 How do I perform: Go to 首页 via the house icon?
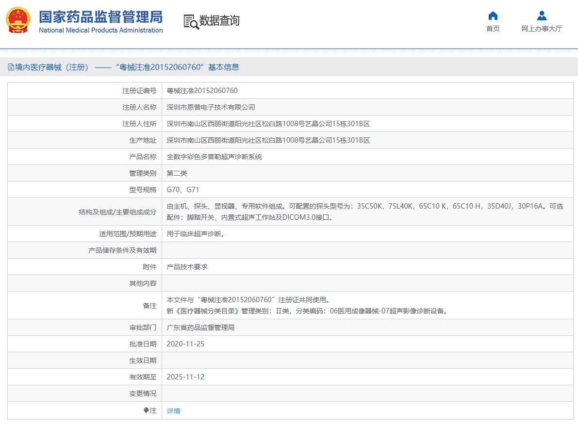[493, 16]
